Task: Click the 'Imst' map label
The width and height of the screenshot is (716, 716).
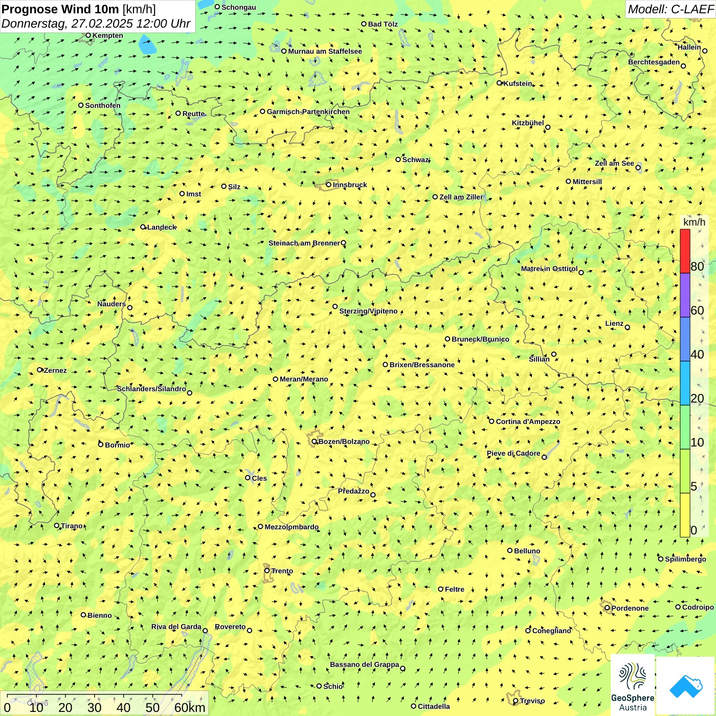Action: tap(193, 194)
